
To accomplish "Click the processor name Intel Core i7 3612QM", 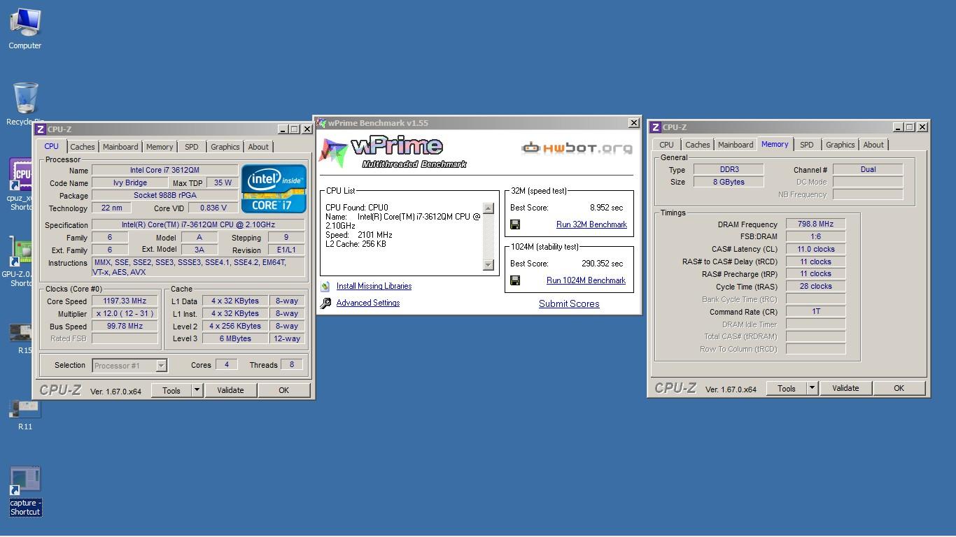I will (x=164, y=171).
